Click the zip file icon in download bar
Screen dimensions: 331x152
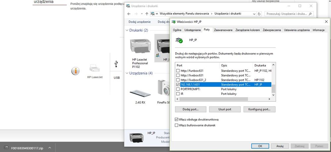6,148
